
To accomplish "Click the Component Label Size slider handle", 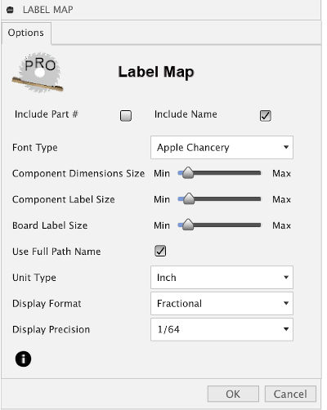I will (189, 198).
